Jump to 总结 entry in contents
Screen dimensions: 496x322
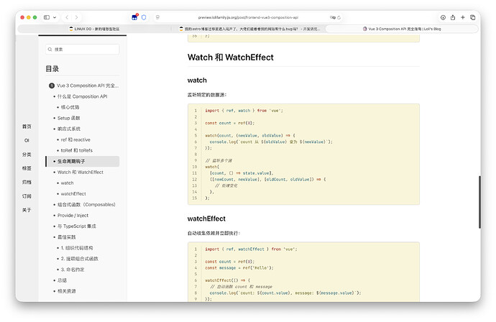[62, 280]
